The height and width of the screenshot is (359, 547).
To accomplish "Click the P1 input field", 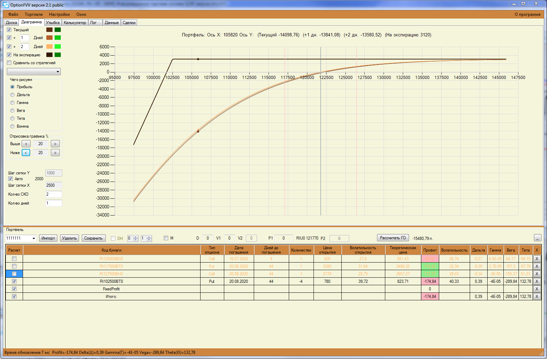I will [x=284, y=238].
